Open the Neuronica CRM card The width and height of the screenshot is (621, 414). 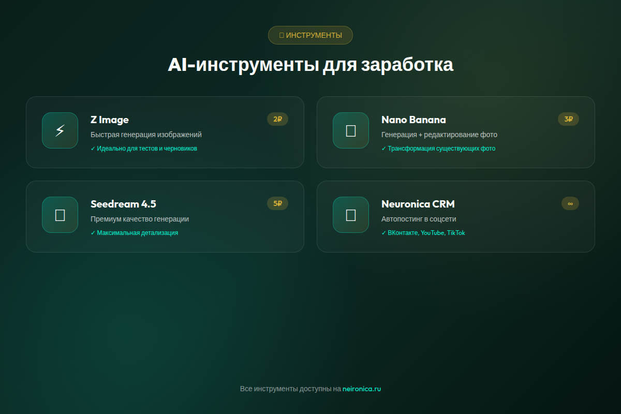pyautogui.click(x=456, y=216)
